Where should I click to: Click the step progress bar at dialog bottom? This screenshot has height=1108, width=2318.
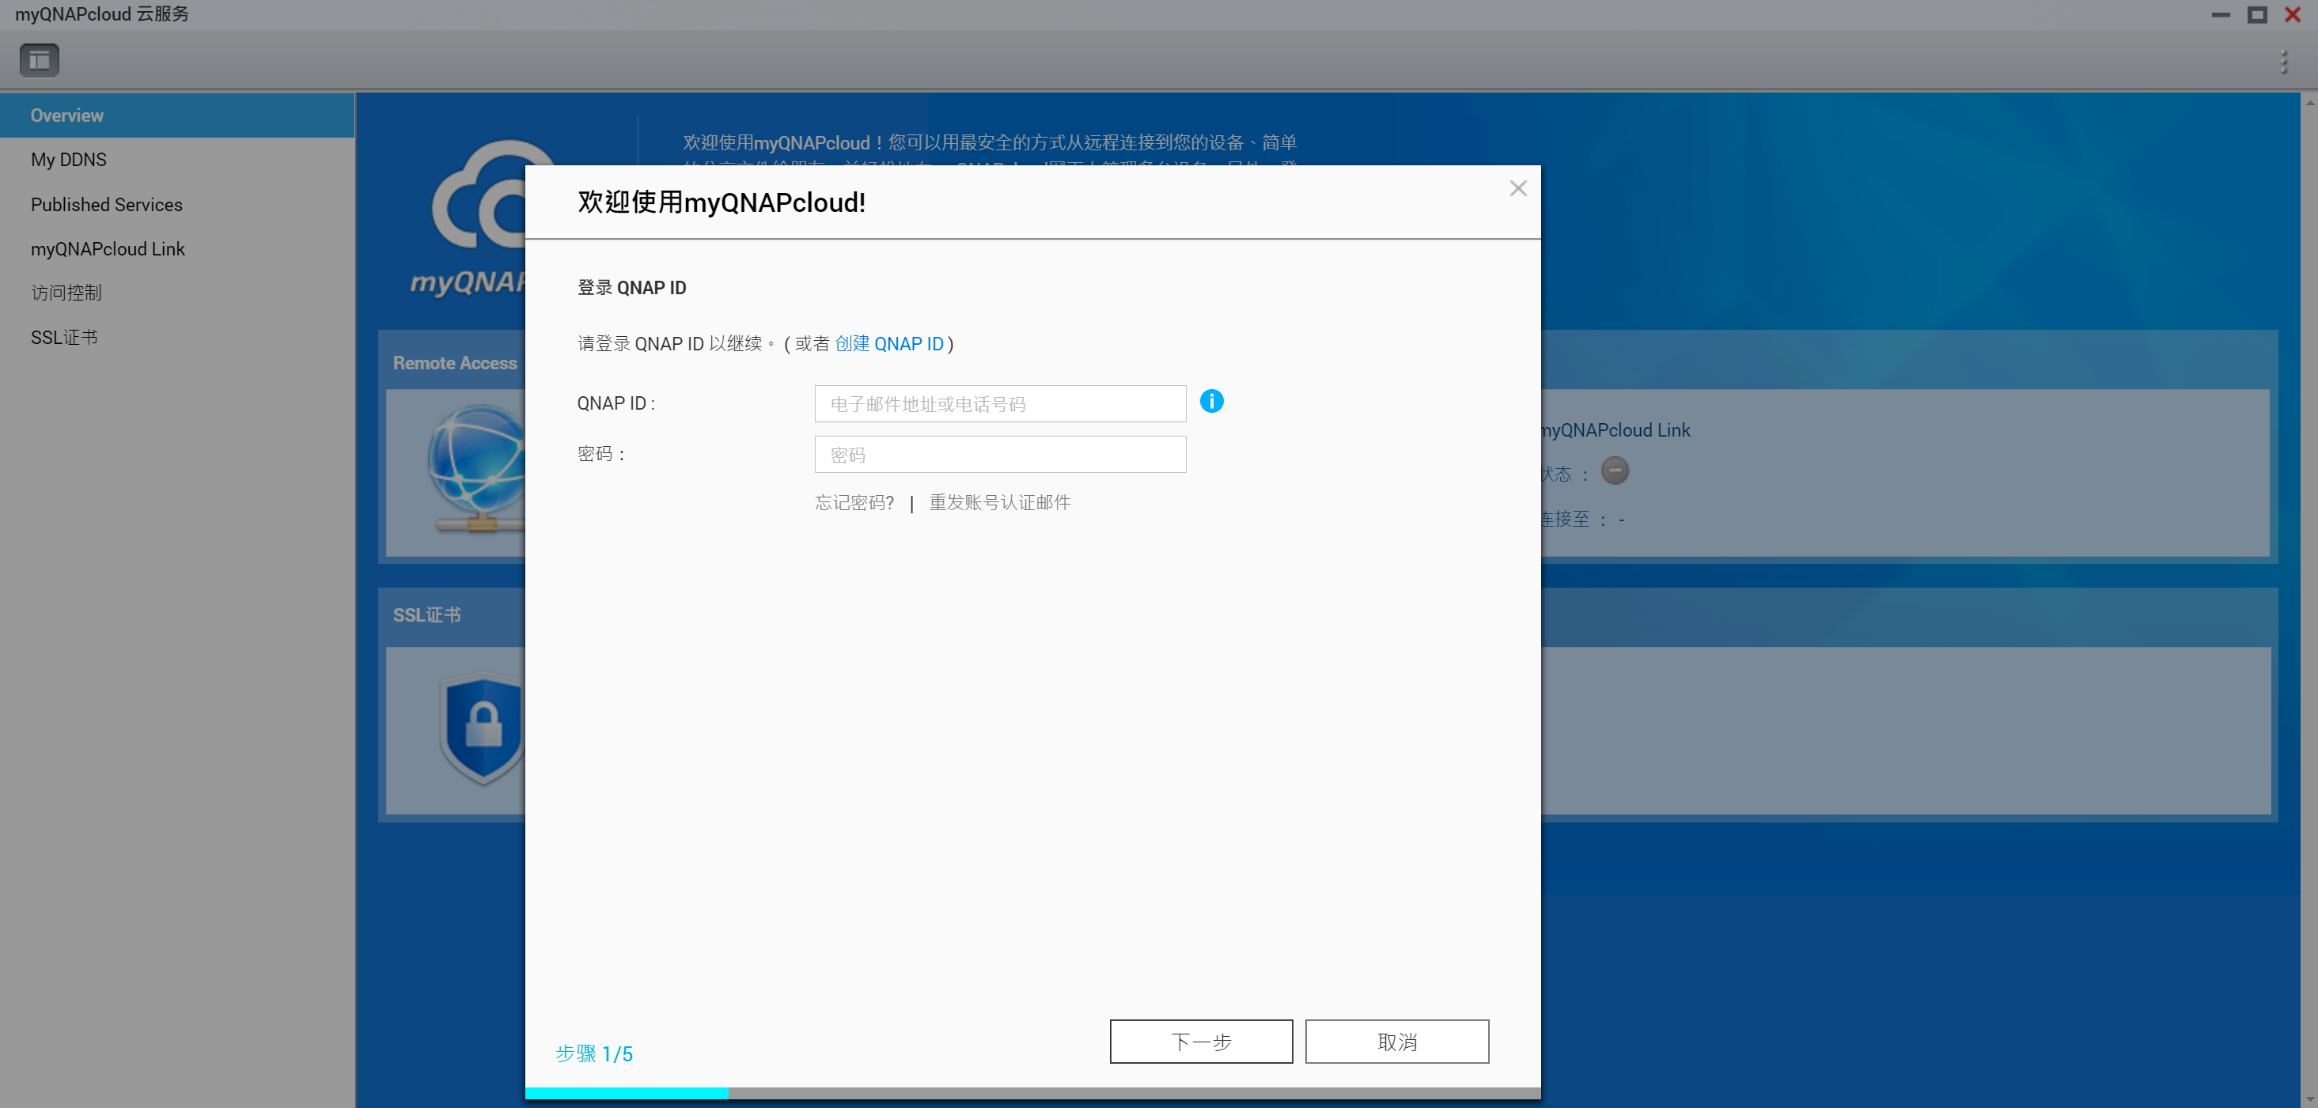point(1033,1094)
